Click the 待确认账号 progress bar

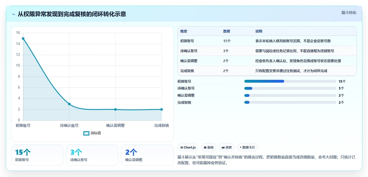point(290,88)
